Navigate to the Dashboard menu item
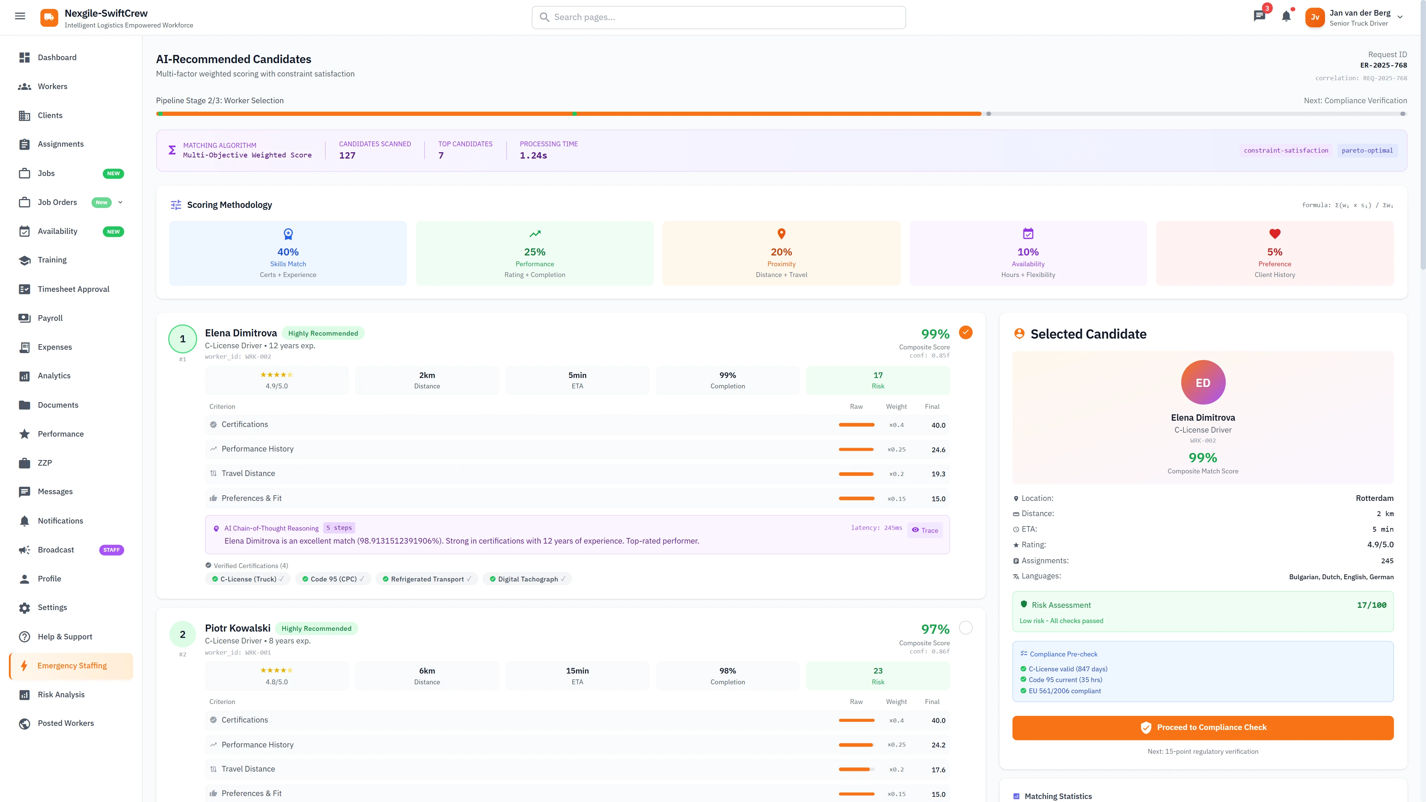The image size is (1426, 802). click(25, 58)
